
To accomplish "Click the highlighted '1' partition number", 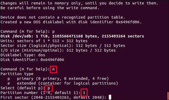I will 84,93.
